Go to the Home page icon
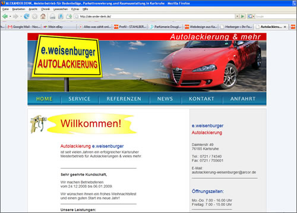The width and height of the screenshot is (297, 213). [43, 17]
